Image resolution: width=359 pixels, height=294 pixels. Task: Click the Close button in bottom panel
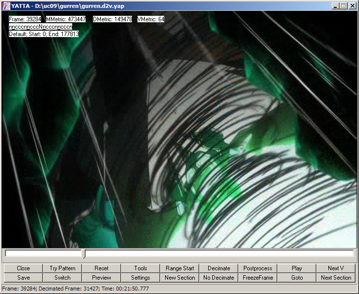pyautogui.click(x=23, y=268)
